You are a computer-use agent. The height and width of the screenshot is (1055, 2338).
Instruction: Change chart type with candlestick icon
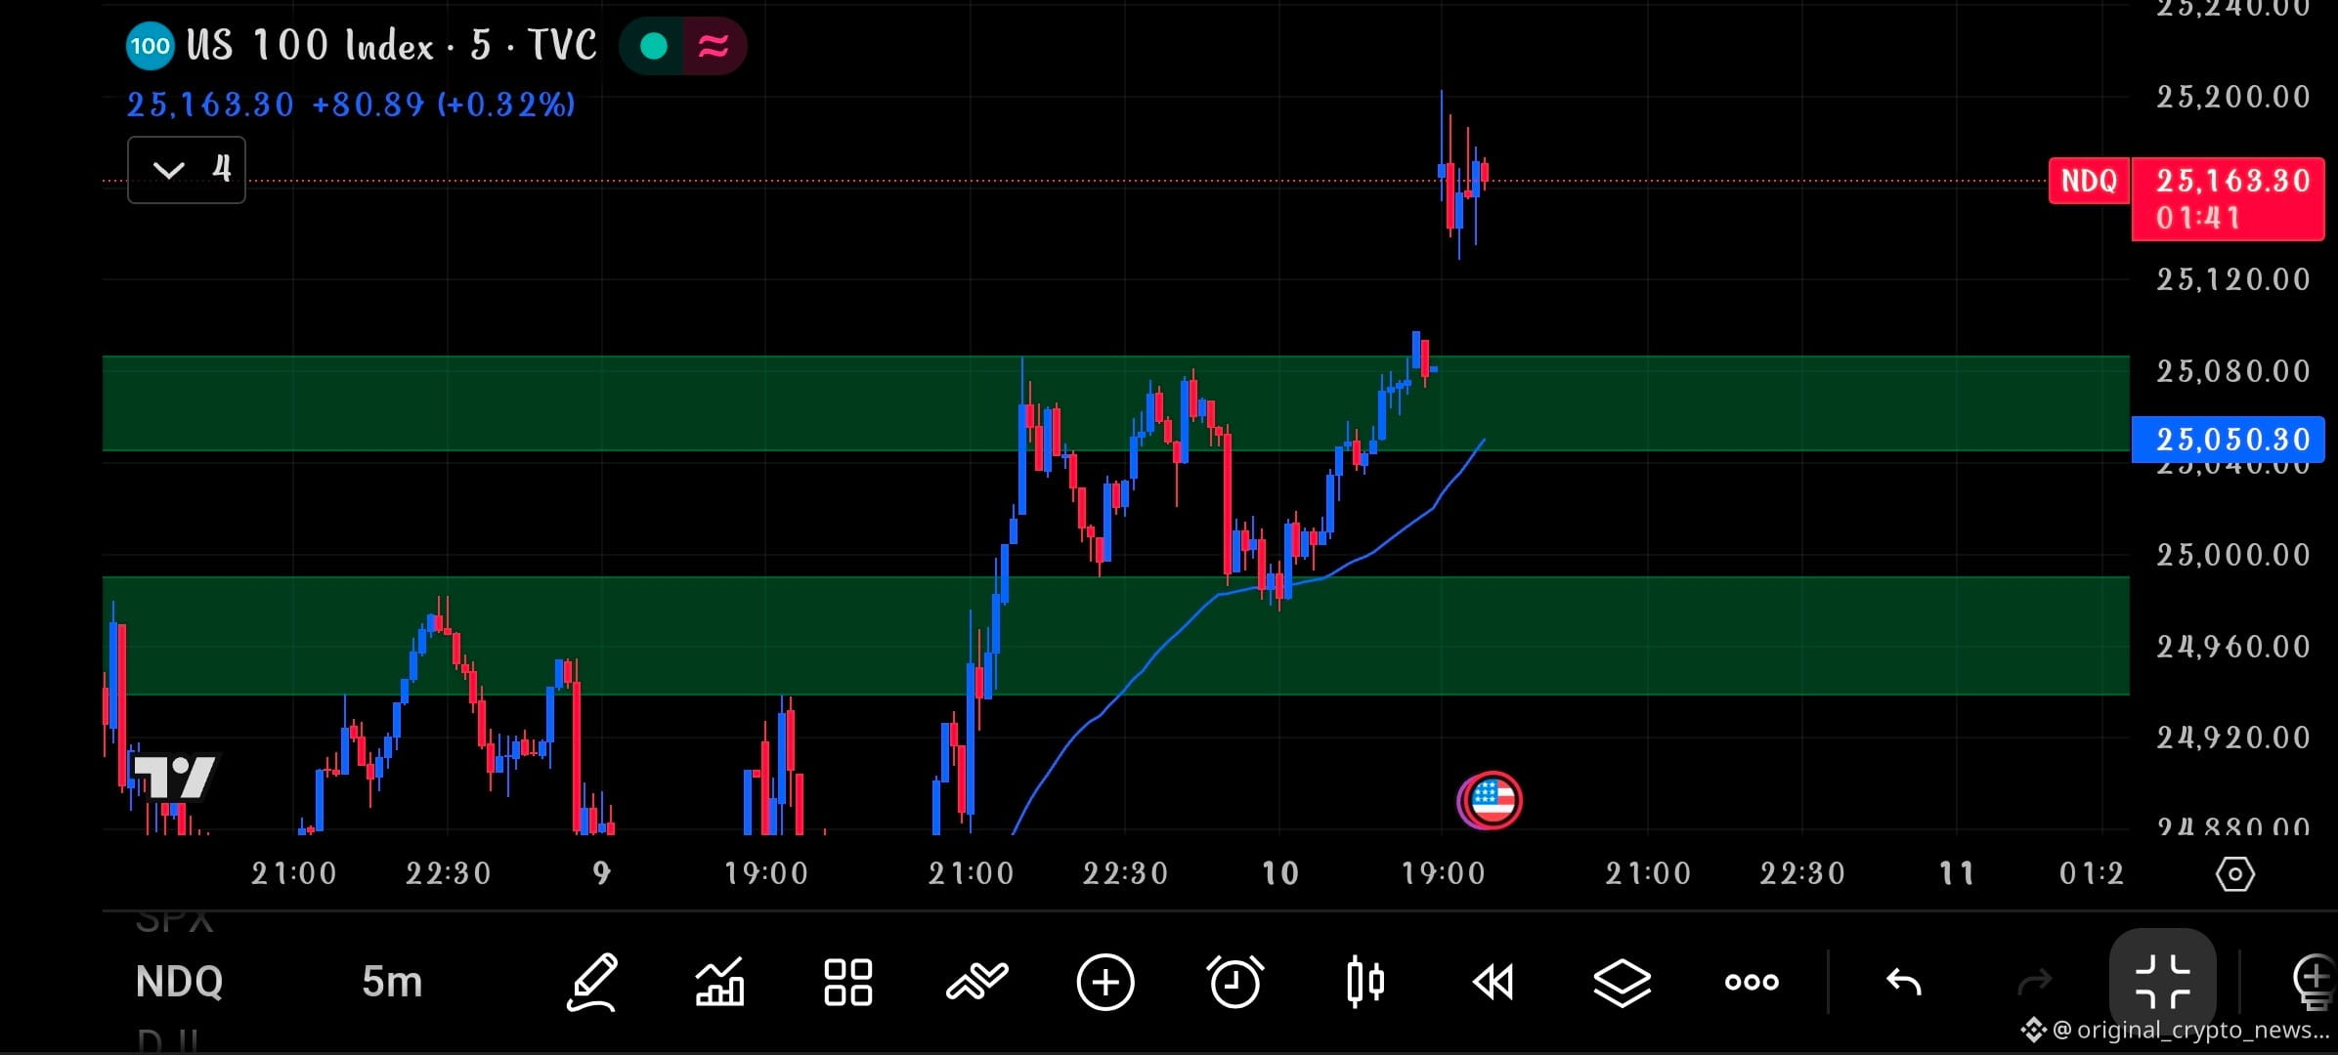click(1364, 982)
